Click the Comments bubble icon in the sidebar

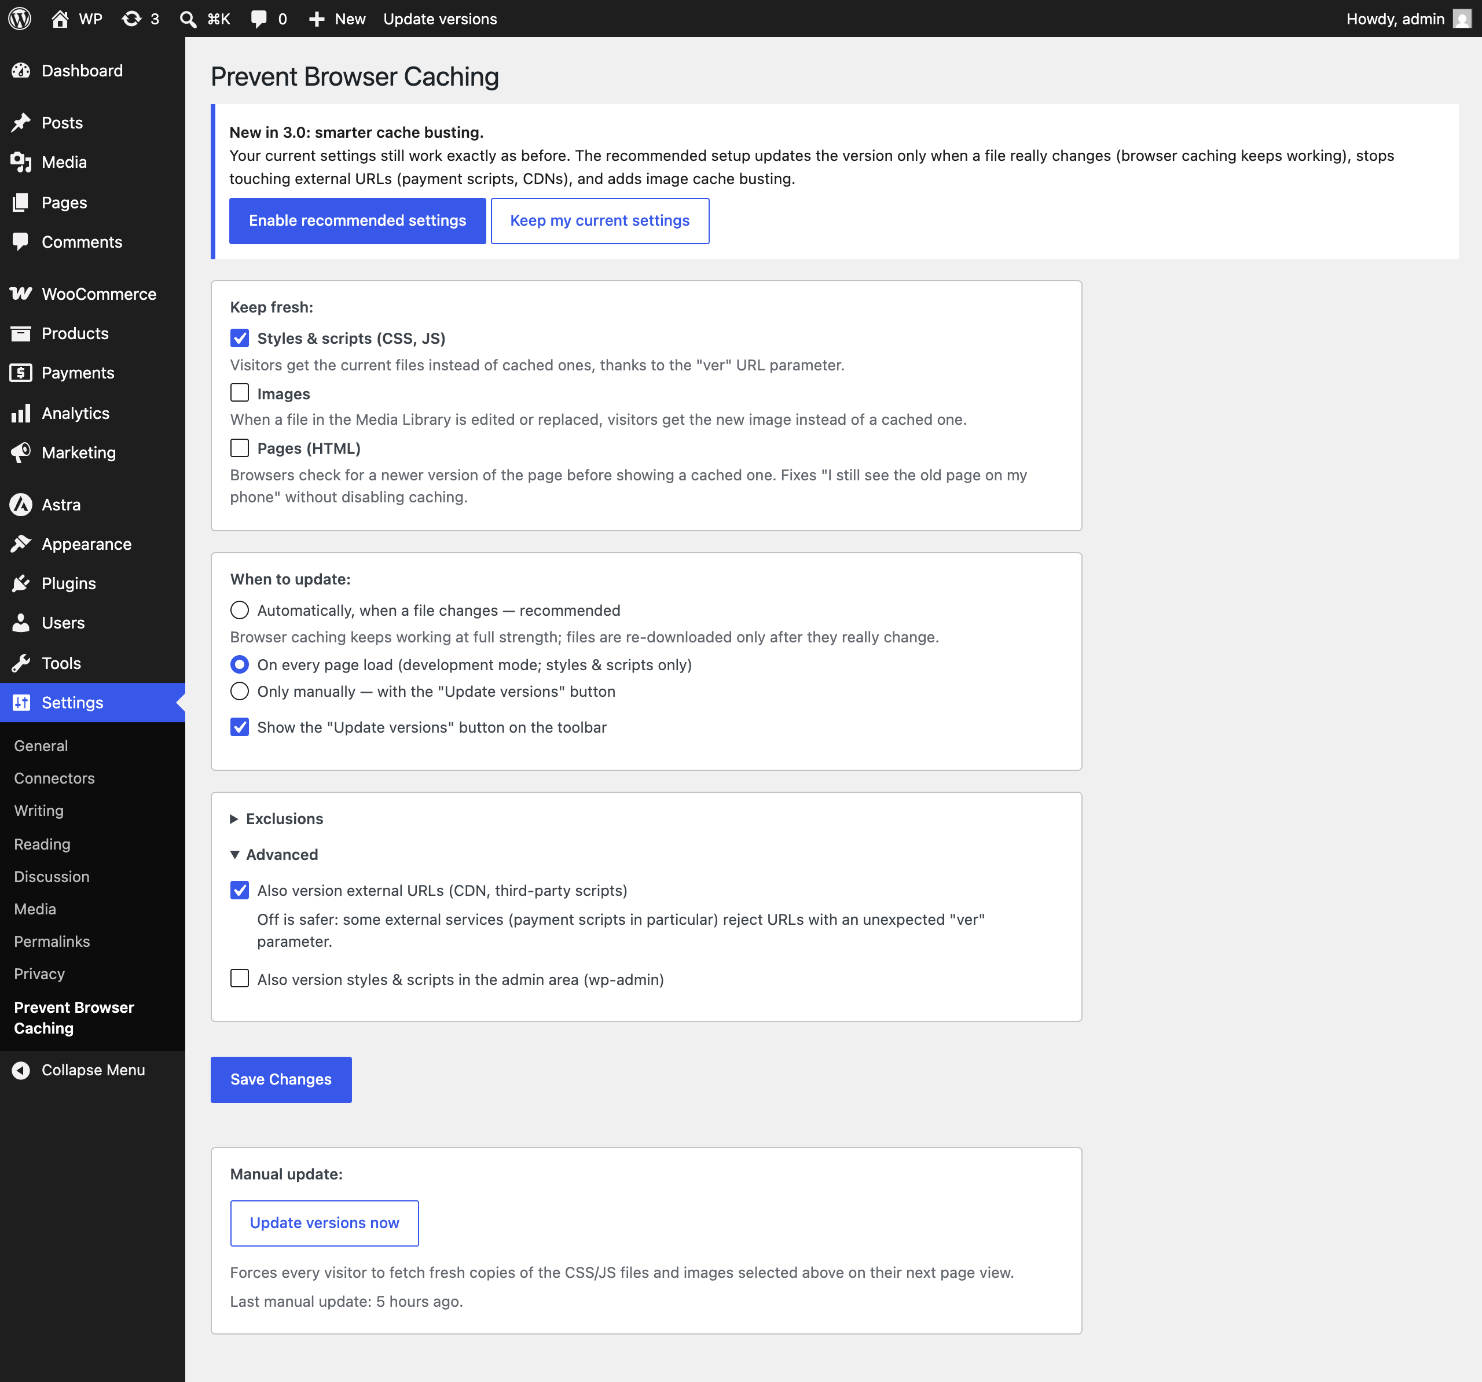[21, 241]
